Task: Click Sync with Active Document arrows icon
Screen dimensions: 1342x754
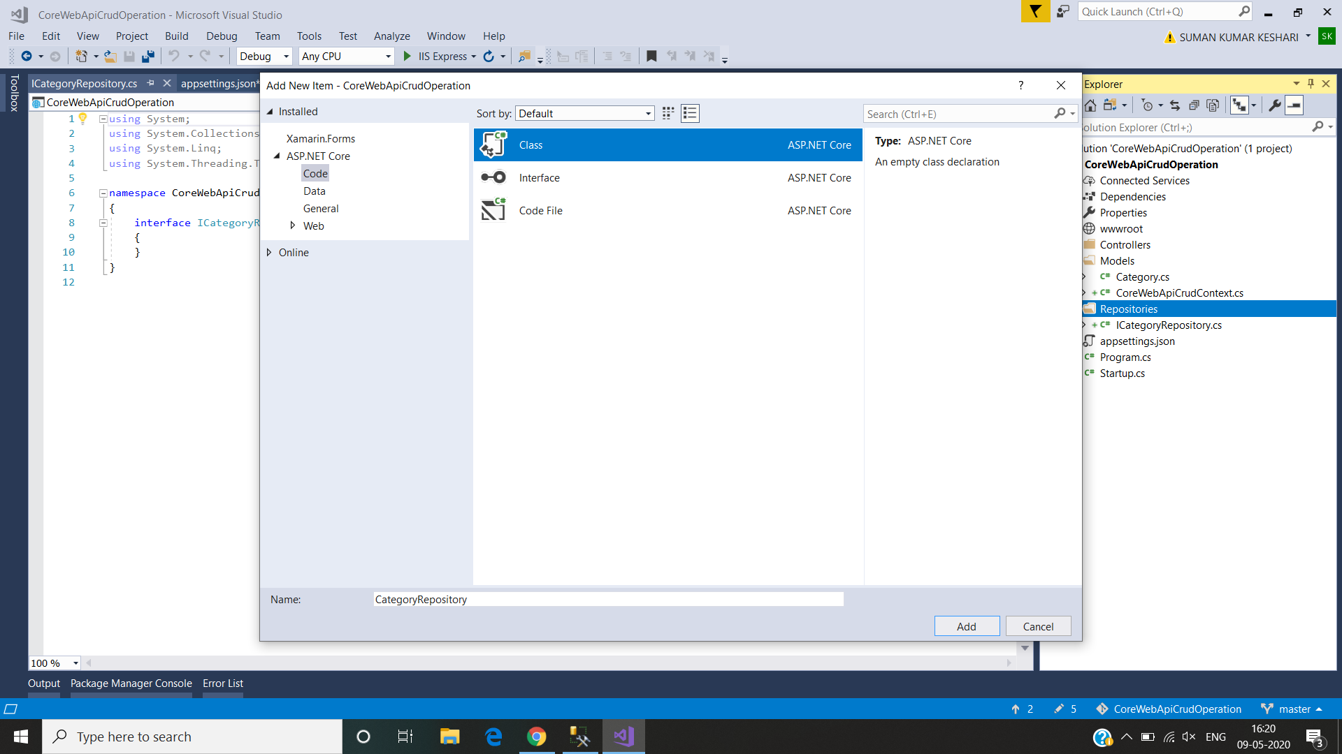Action: [x=1175, y=105]
